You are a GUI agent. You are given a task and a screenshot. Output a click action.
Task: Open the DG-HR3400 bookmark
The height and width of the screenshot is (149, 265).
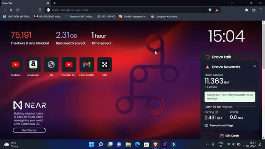click(106, 17)
